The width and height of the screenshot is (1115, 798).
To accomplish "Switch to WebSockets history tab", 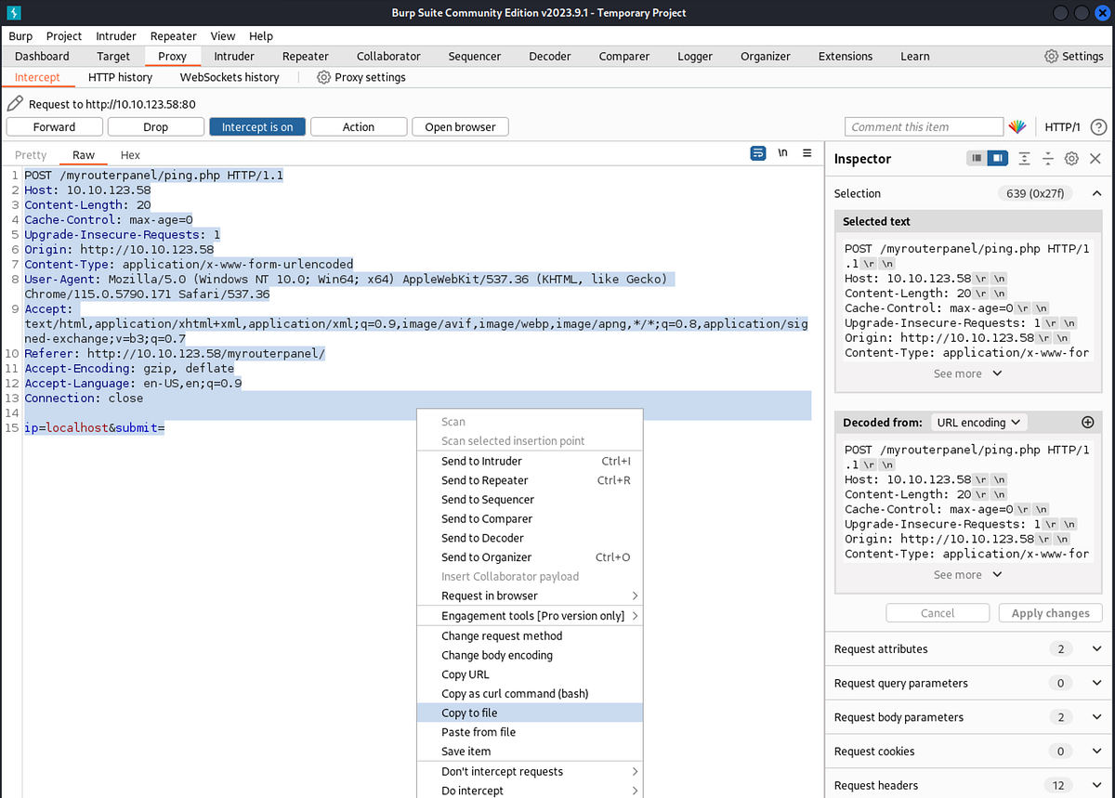I will click(x=230, y=77).
